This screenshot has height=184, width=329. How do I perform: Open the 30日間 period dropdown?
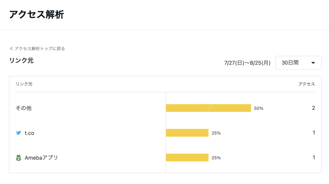(298, 63)
